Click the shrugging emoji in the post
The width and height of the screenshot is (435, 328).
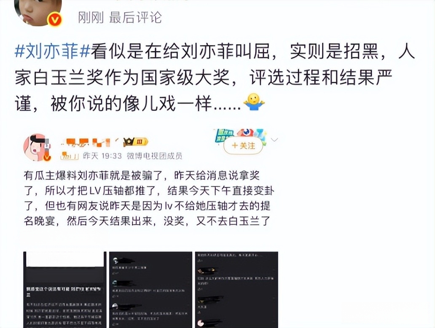click(x=254, y=102)
